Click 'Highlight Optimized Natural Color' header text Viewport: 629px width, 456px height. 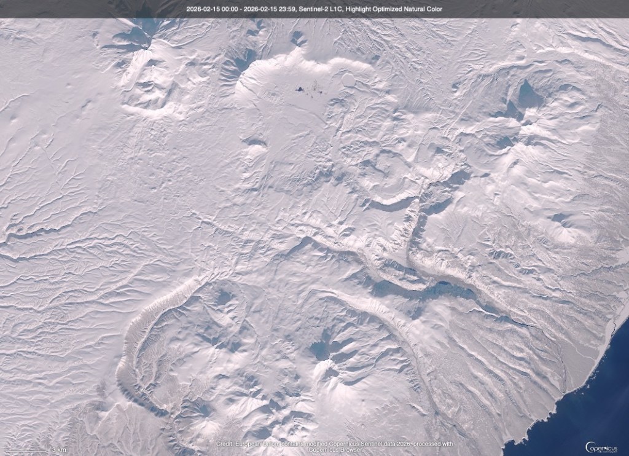coord(393,9)
